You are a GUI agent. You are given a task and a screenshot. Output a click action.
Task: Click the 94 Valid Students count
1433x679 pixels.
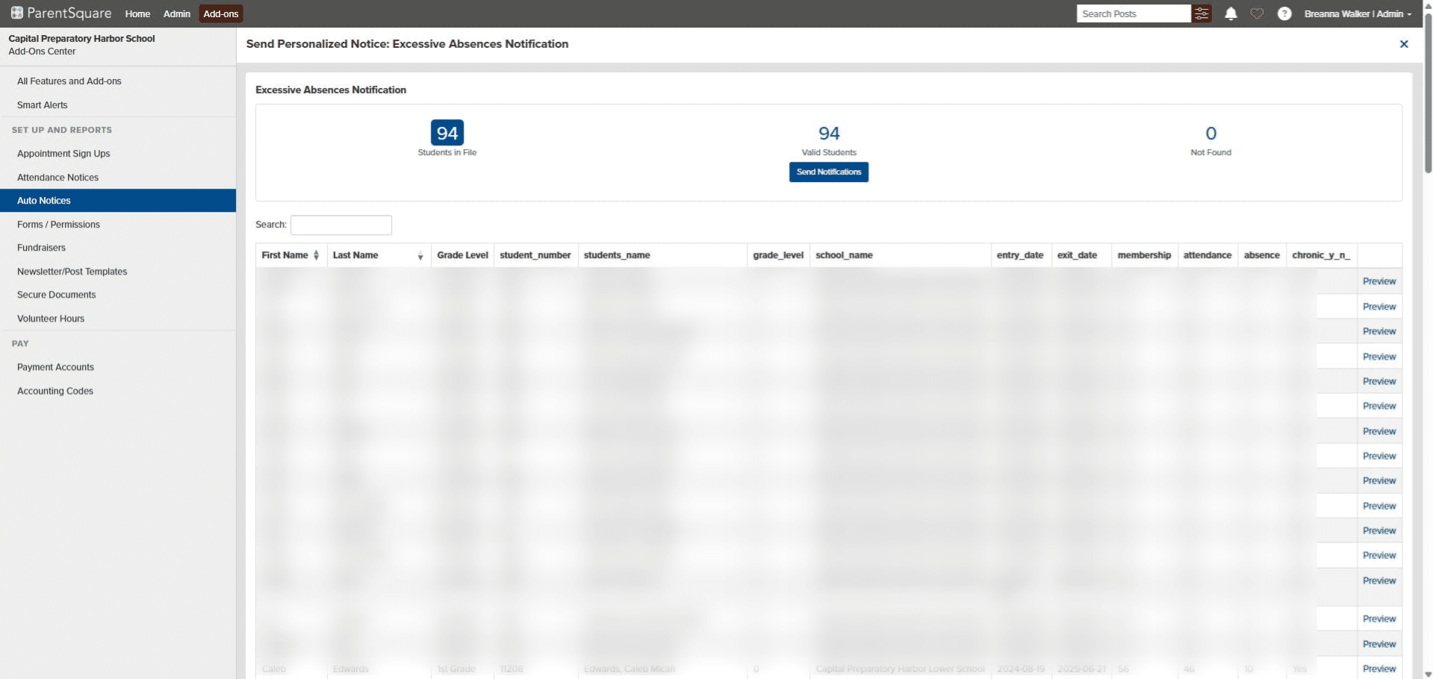829,134
